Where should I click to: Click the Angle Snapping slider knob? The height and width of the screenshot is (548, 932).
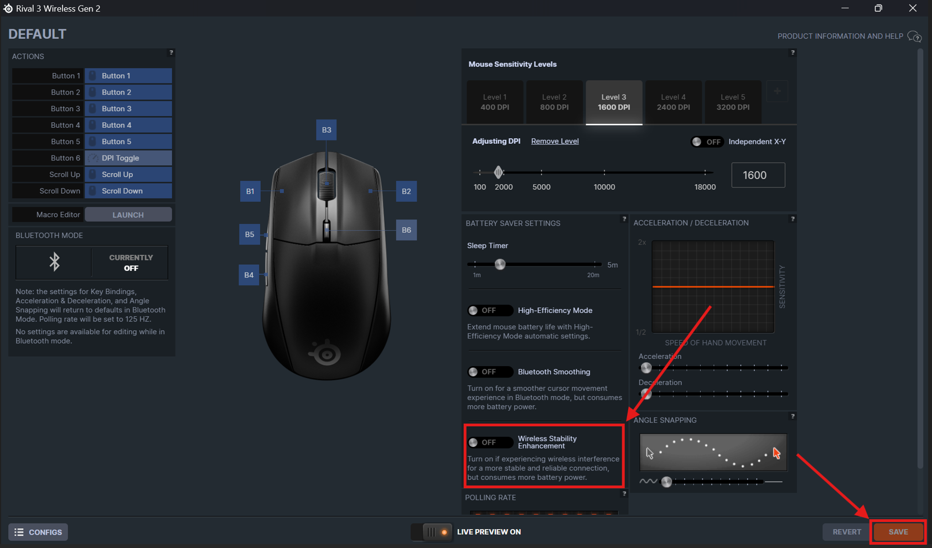666,482
